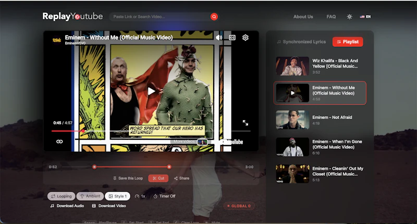Save this Loop
Viewport: 417px width, 224px height.
coord(128,178)
